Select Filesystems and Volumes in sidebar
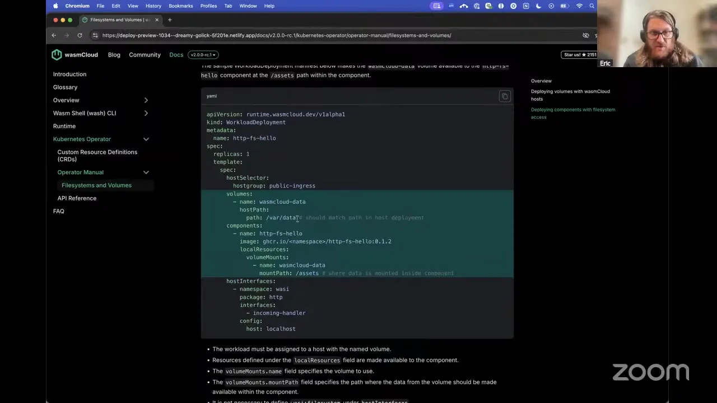The height and width of the screenshot is (403, 717). (96, 185)
